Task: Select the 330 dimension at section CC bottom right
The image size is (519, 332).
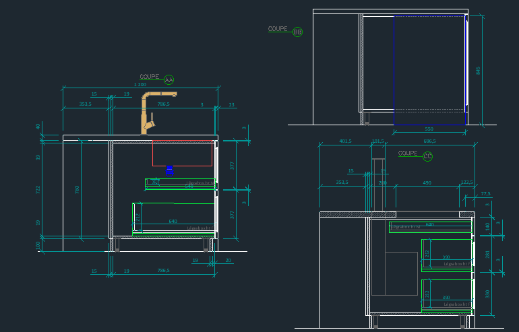Action: [x=488, y=294]
